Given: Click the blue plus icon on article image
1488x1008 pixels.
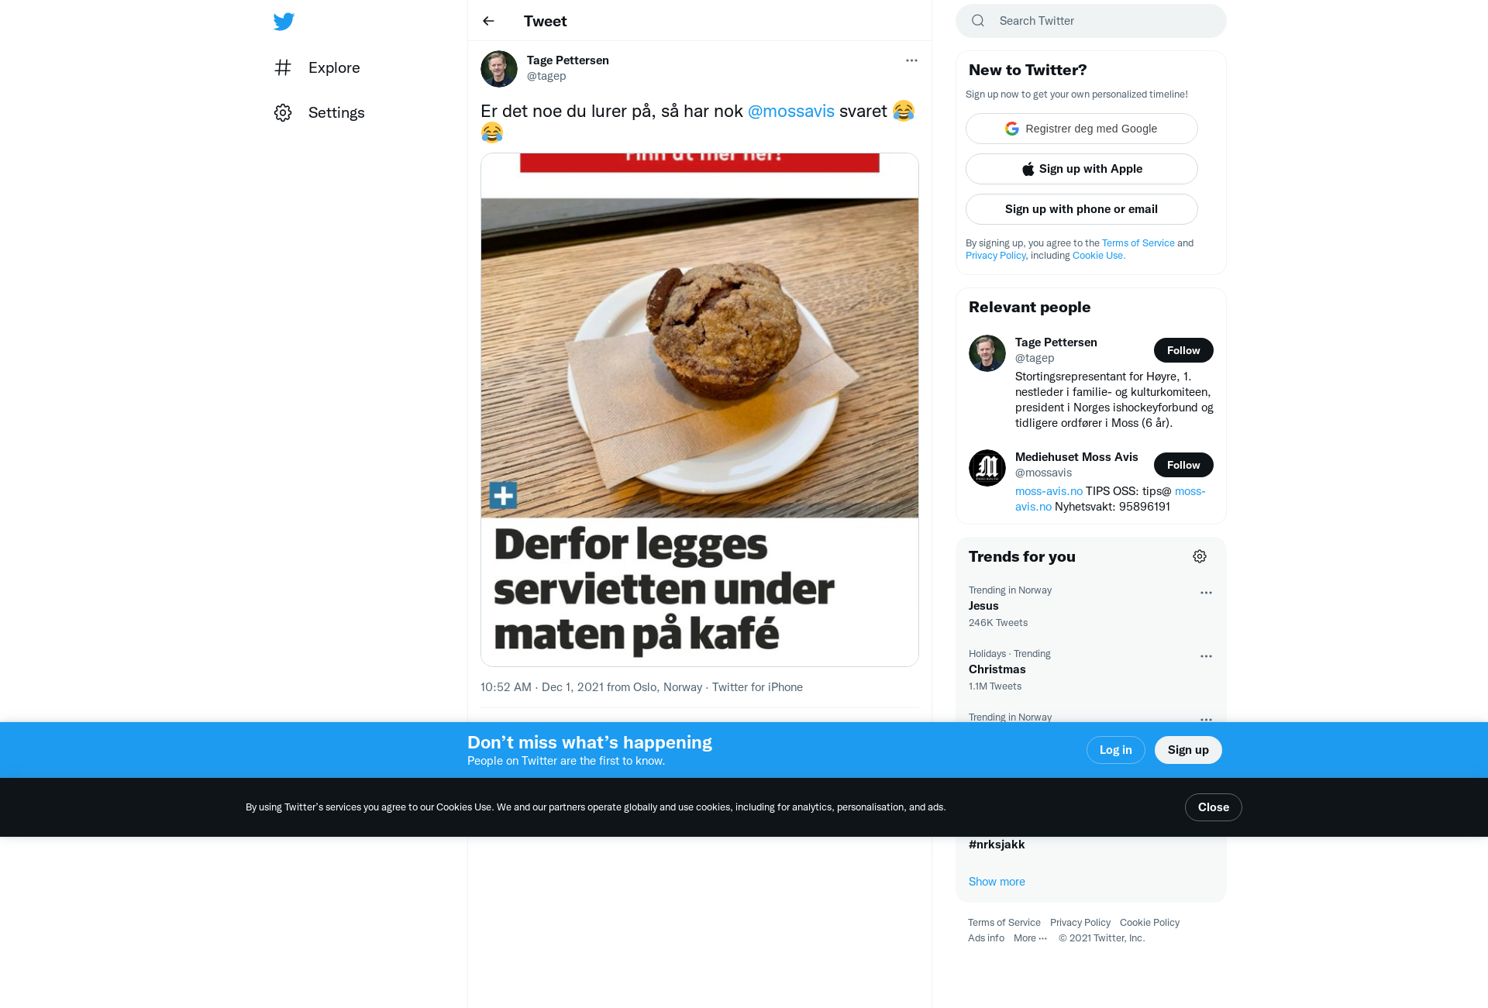Looking at the screenshot, I should click(x=503, y=495).
